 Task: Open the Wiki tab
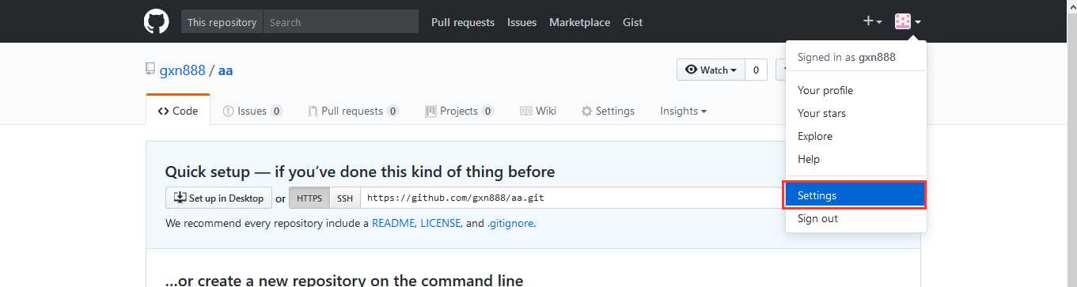538,111
